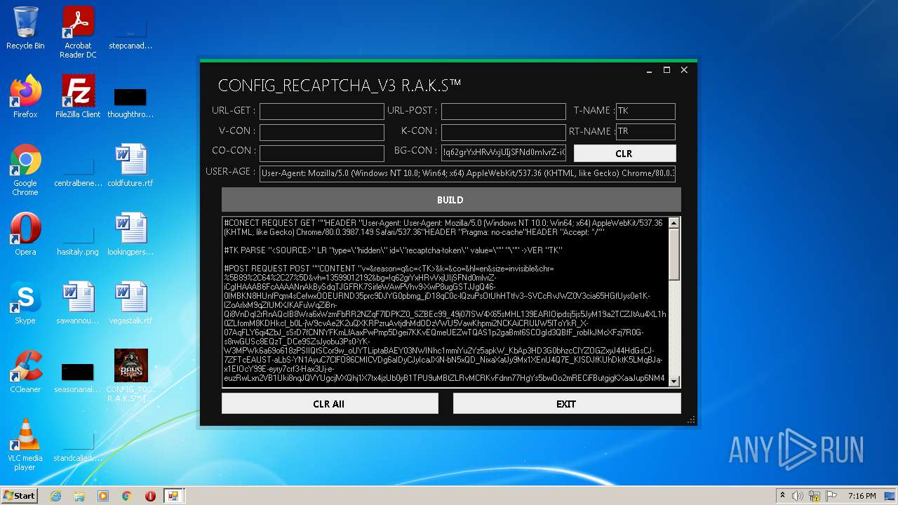Click the Start button
898x505 pixels.
[x=19, y=496]
